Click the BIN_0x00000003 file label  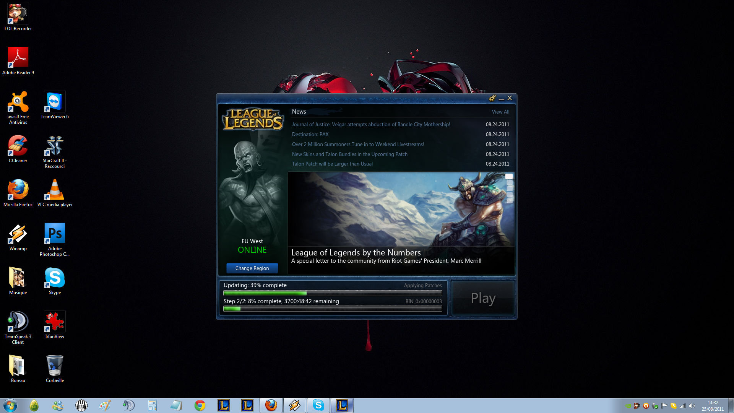click(424, 302)
